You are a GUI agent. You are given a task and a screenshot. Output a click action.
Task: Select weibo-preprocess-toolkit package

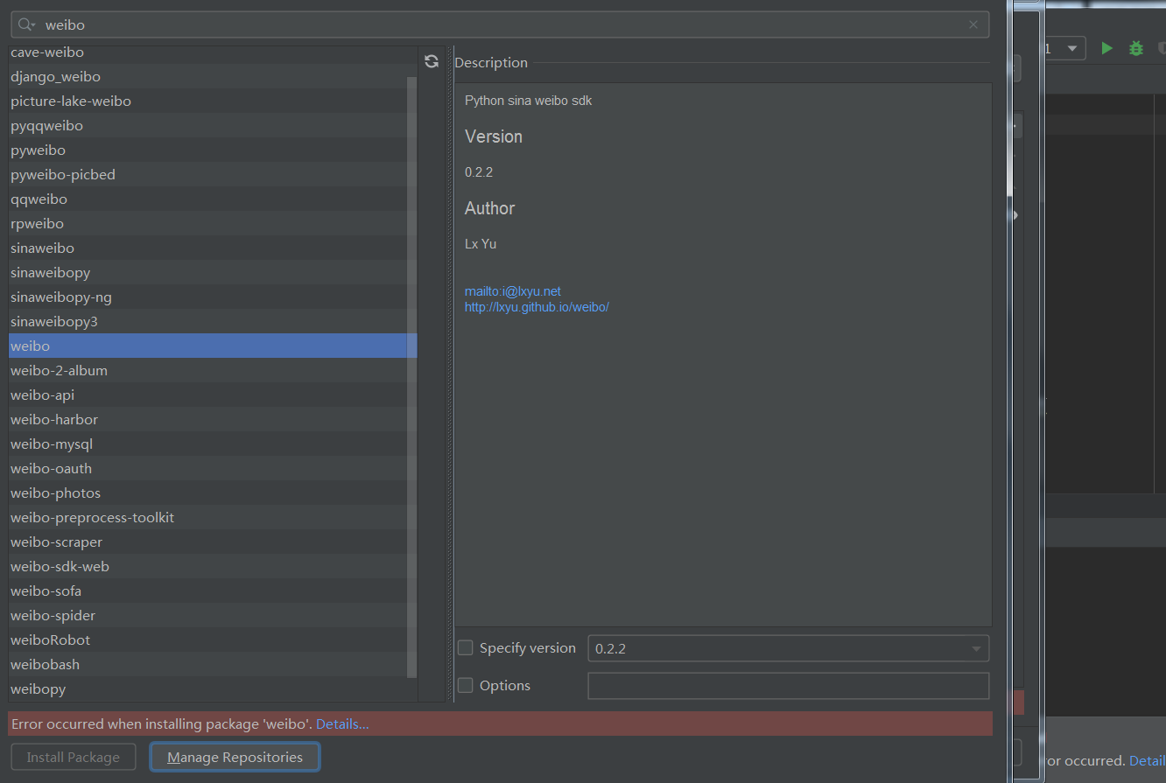[x=213, y=517]
